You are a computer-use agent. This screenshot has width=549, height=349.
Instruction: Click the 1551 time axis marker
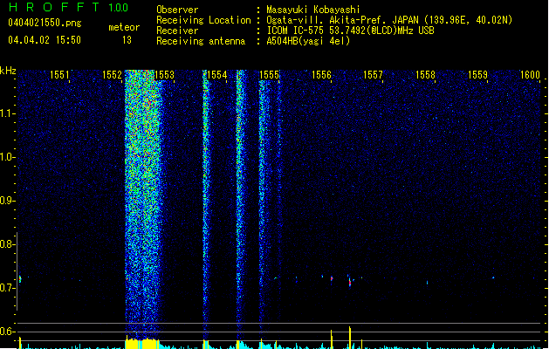[x=59, y=75]
